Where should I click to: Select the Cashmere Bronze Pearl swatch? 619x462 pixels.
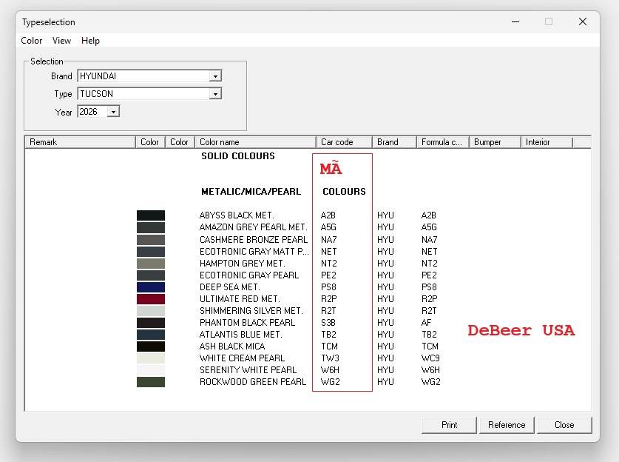click(x=151, y=240)
